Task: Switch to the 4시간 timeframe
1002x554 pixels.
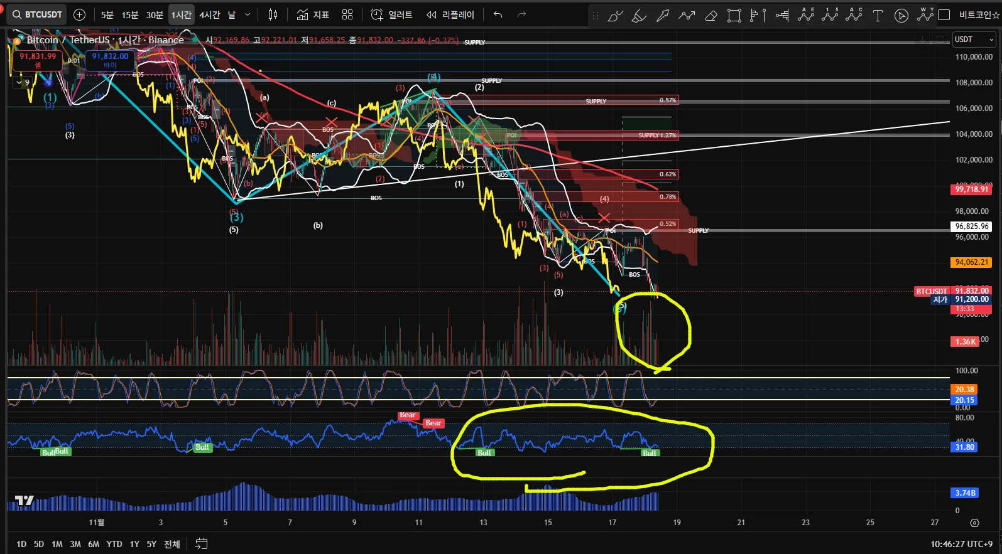Action: [x=209, y=14]
